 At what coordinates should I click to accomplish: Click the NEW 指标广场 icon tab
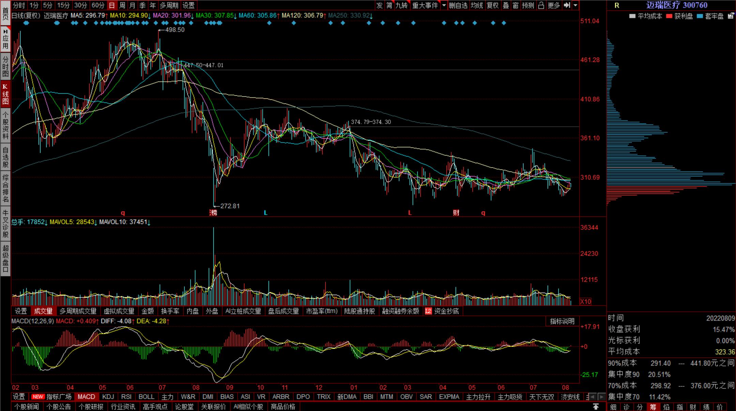tap(52, 397)
